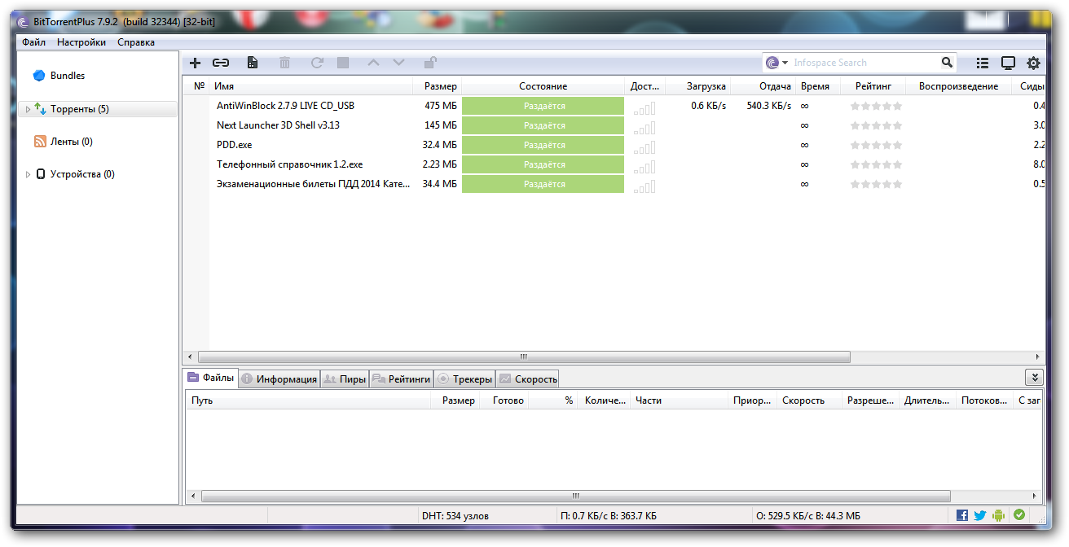
Task: Click the torrent list horizontal scrollbar
Action: click(523, 357)
